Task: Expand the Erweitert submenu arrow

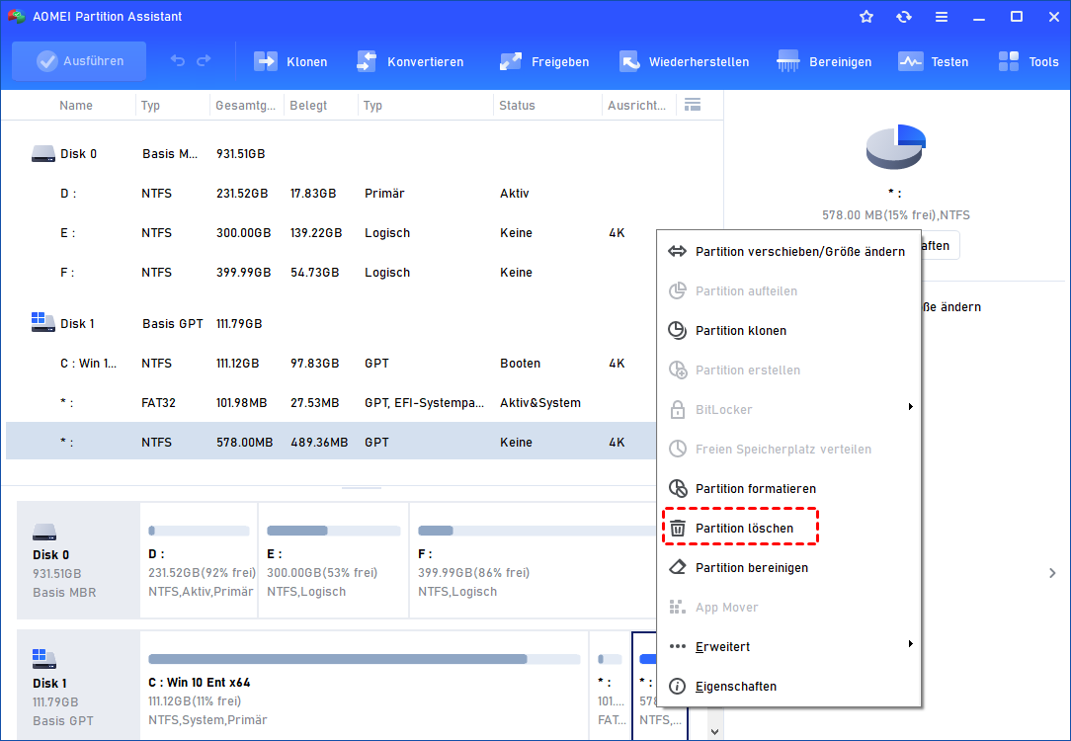Action: pos(911,644)
